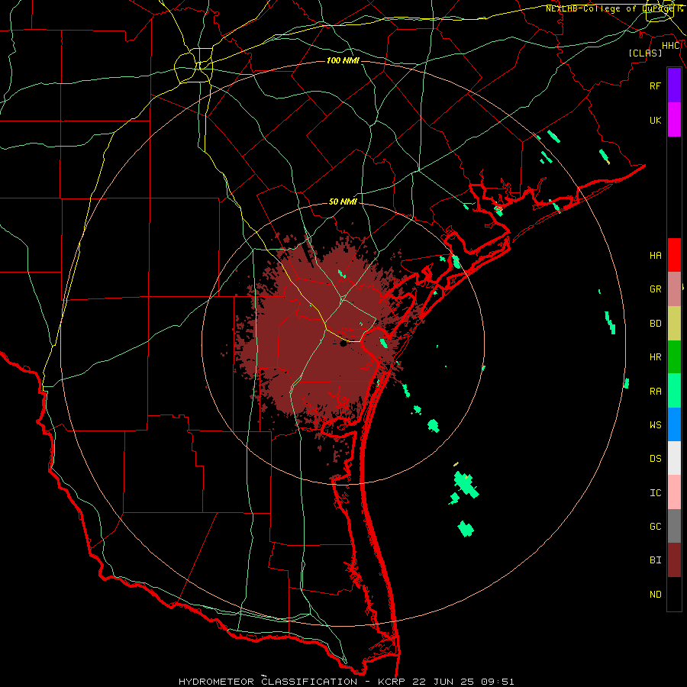687x687 pixels.
Task: Click the HR legend label
Action: tap(655, 357)
